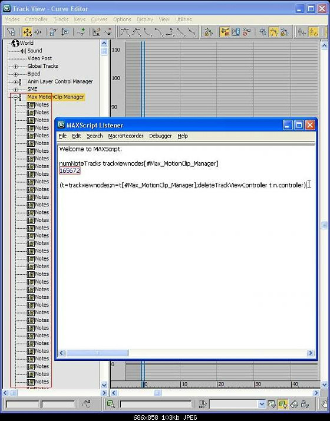
Task: Click the Edit Track Set icon
Action: pos(202,403)
